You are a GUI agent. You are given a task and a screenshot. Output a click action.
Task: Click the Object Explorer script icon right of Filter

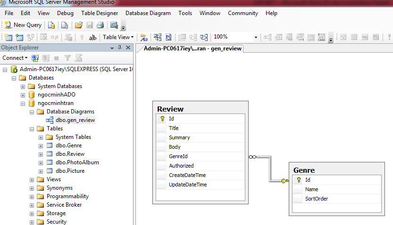coord(78,58)
